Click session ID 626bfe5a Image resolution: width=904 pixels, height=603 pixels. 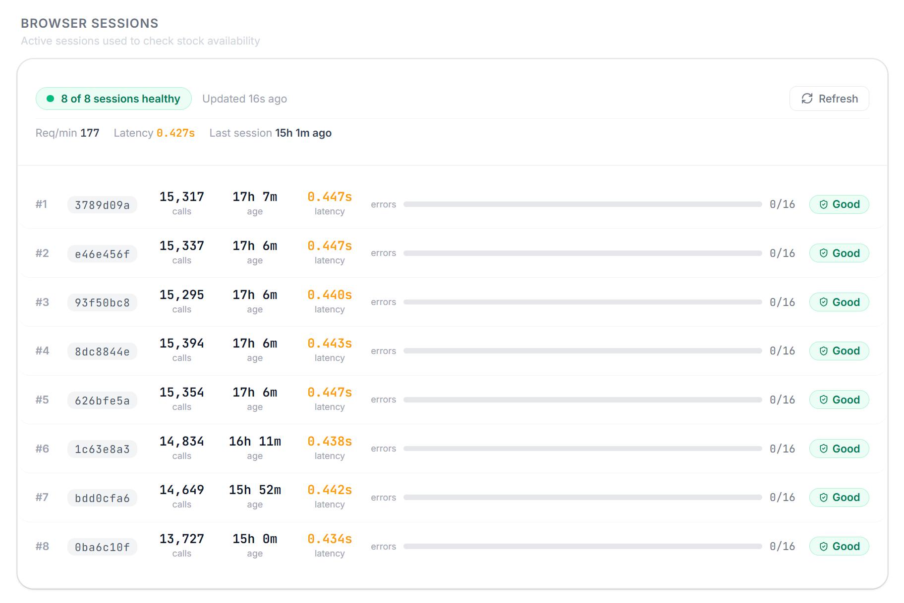pyautogui.click(x=102, y=401)
